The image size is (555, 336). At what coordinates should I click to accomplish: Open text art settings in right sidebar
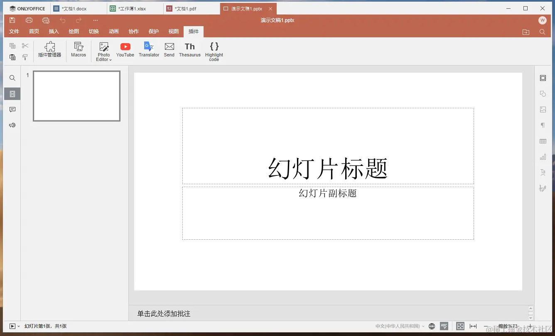543,173
